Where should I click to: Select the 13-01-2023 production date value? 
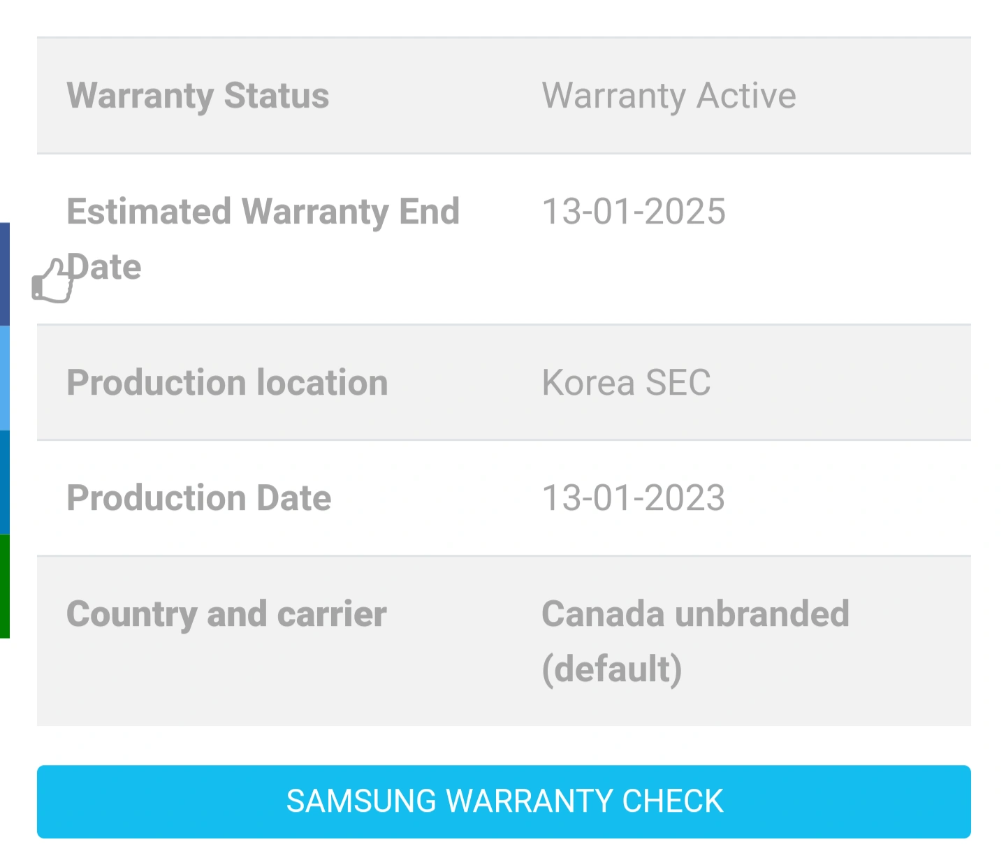[x=634, y=498]
